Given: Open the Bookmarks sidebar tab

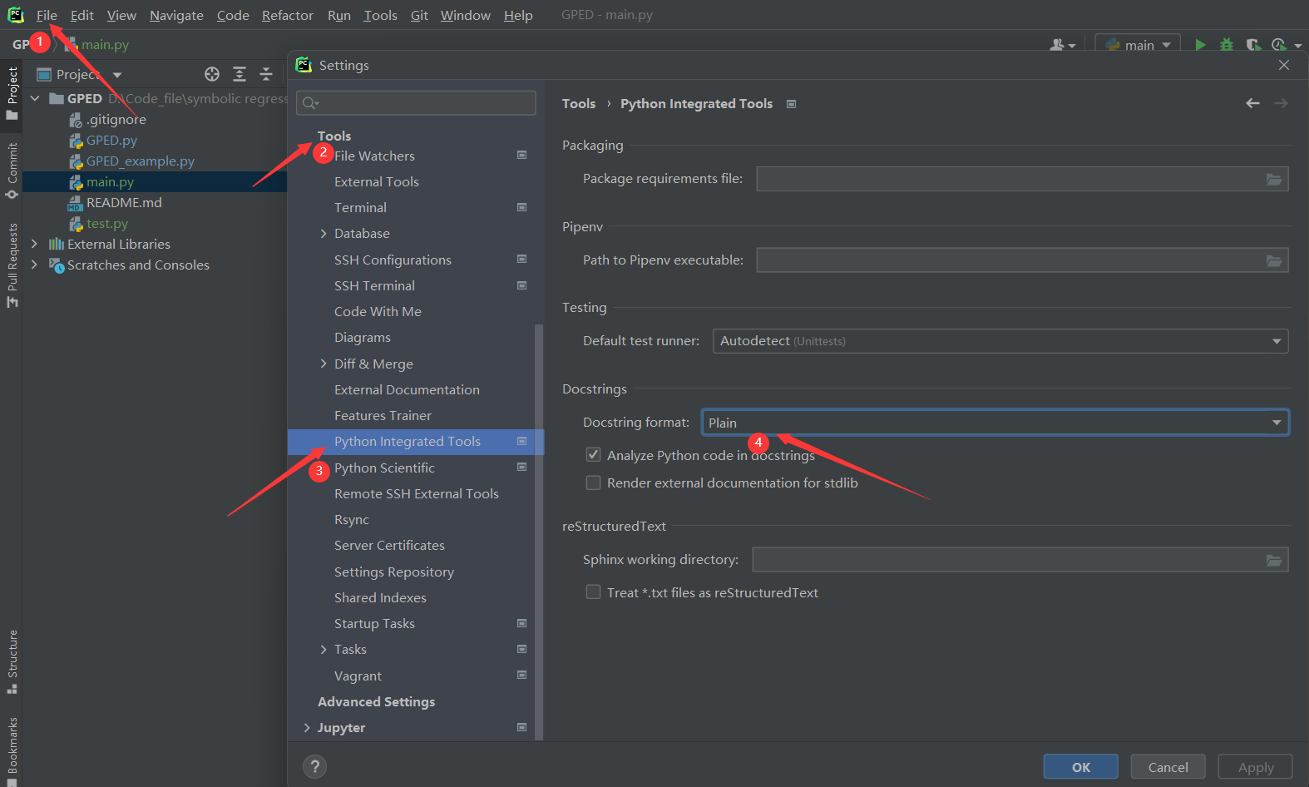Looking at the screenshot, I should 12,751.
